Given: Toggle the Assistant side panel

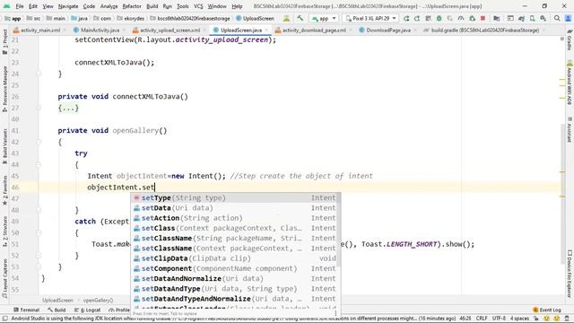Looking at the screenshot, I should [x=570, y=129].
